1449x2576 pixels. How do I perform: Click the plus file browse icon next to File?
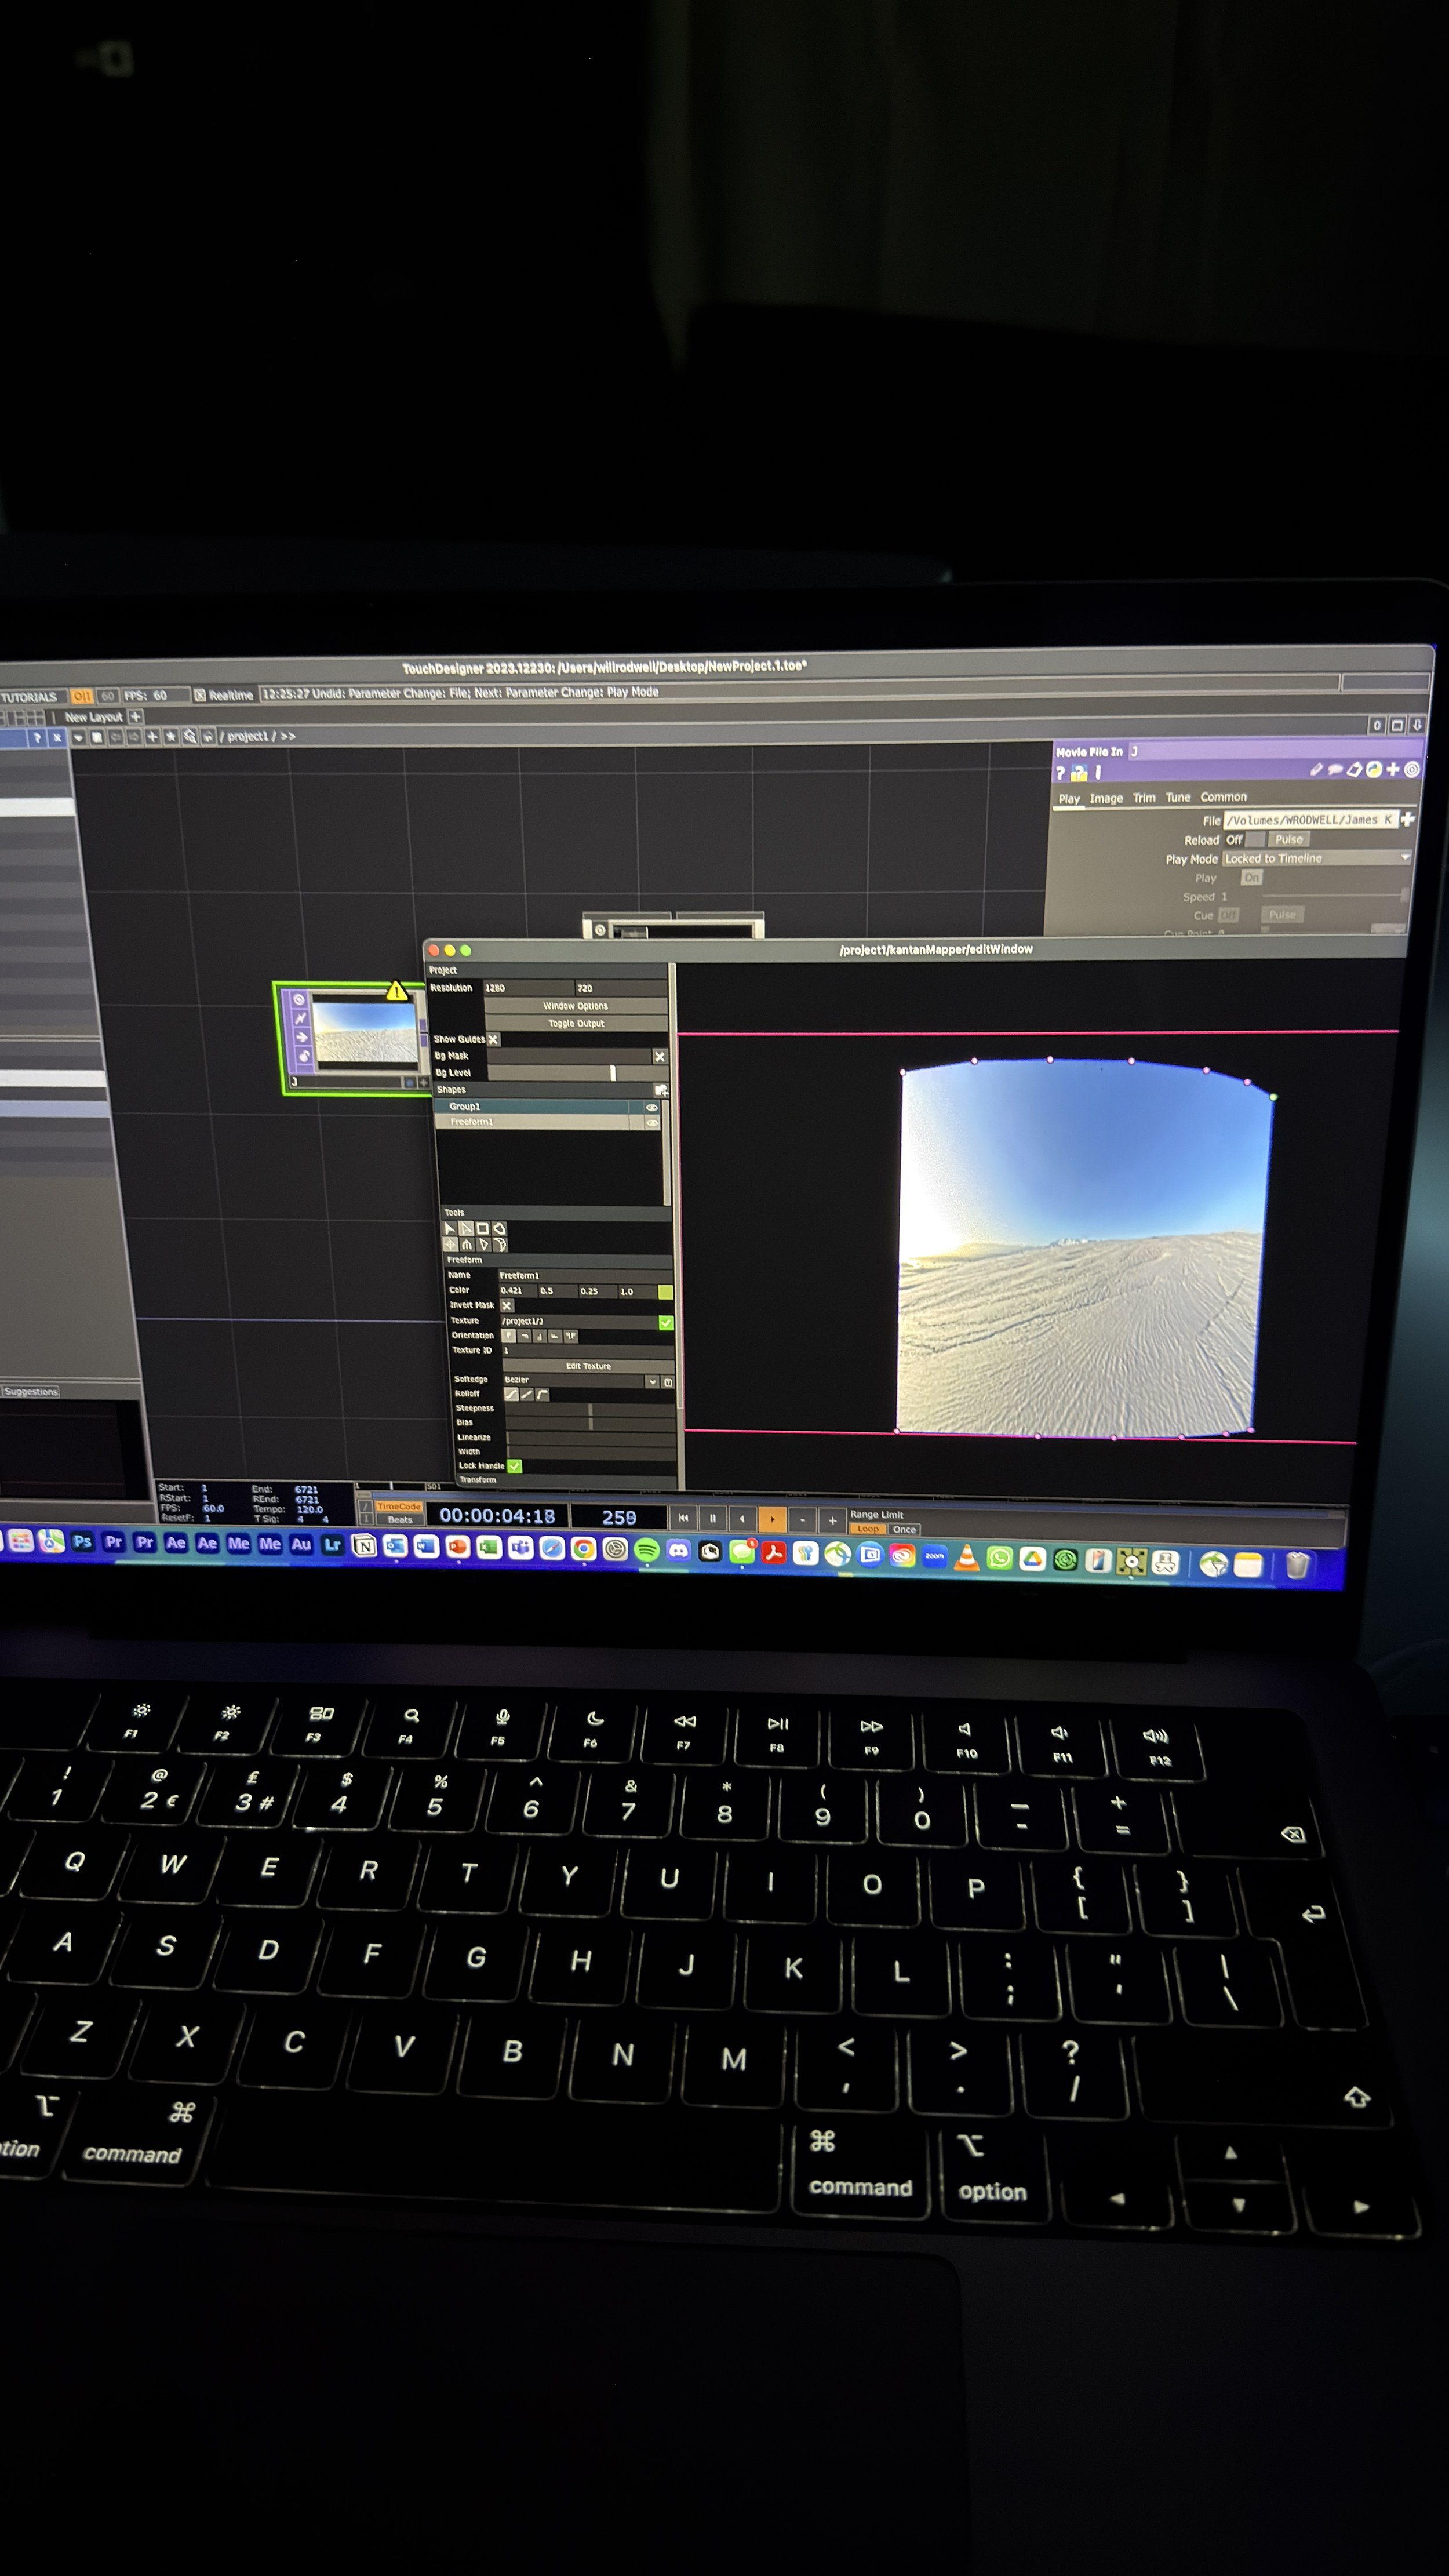pyautogui.click(x=1408, y=819)
